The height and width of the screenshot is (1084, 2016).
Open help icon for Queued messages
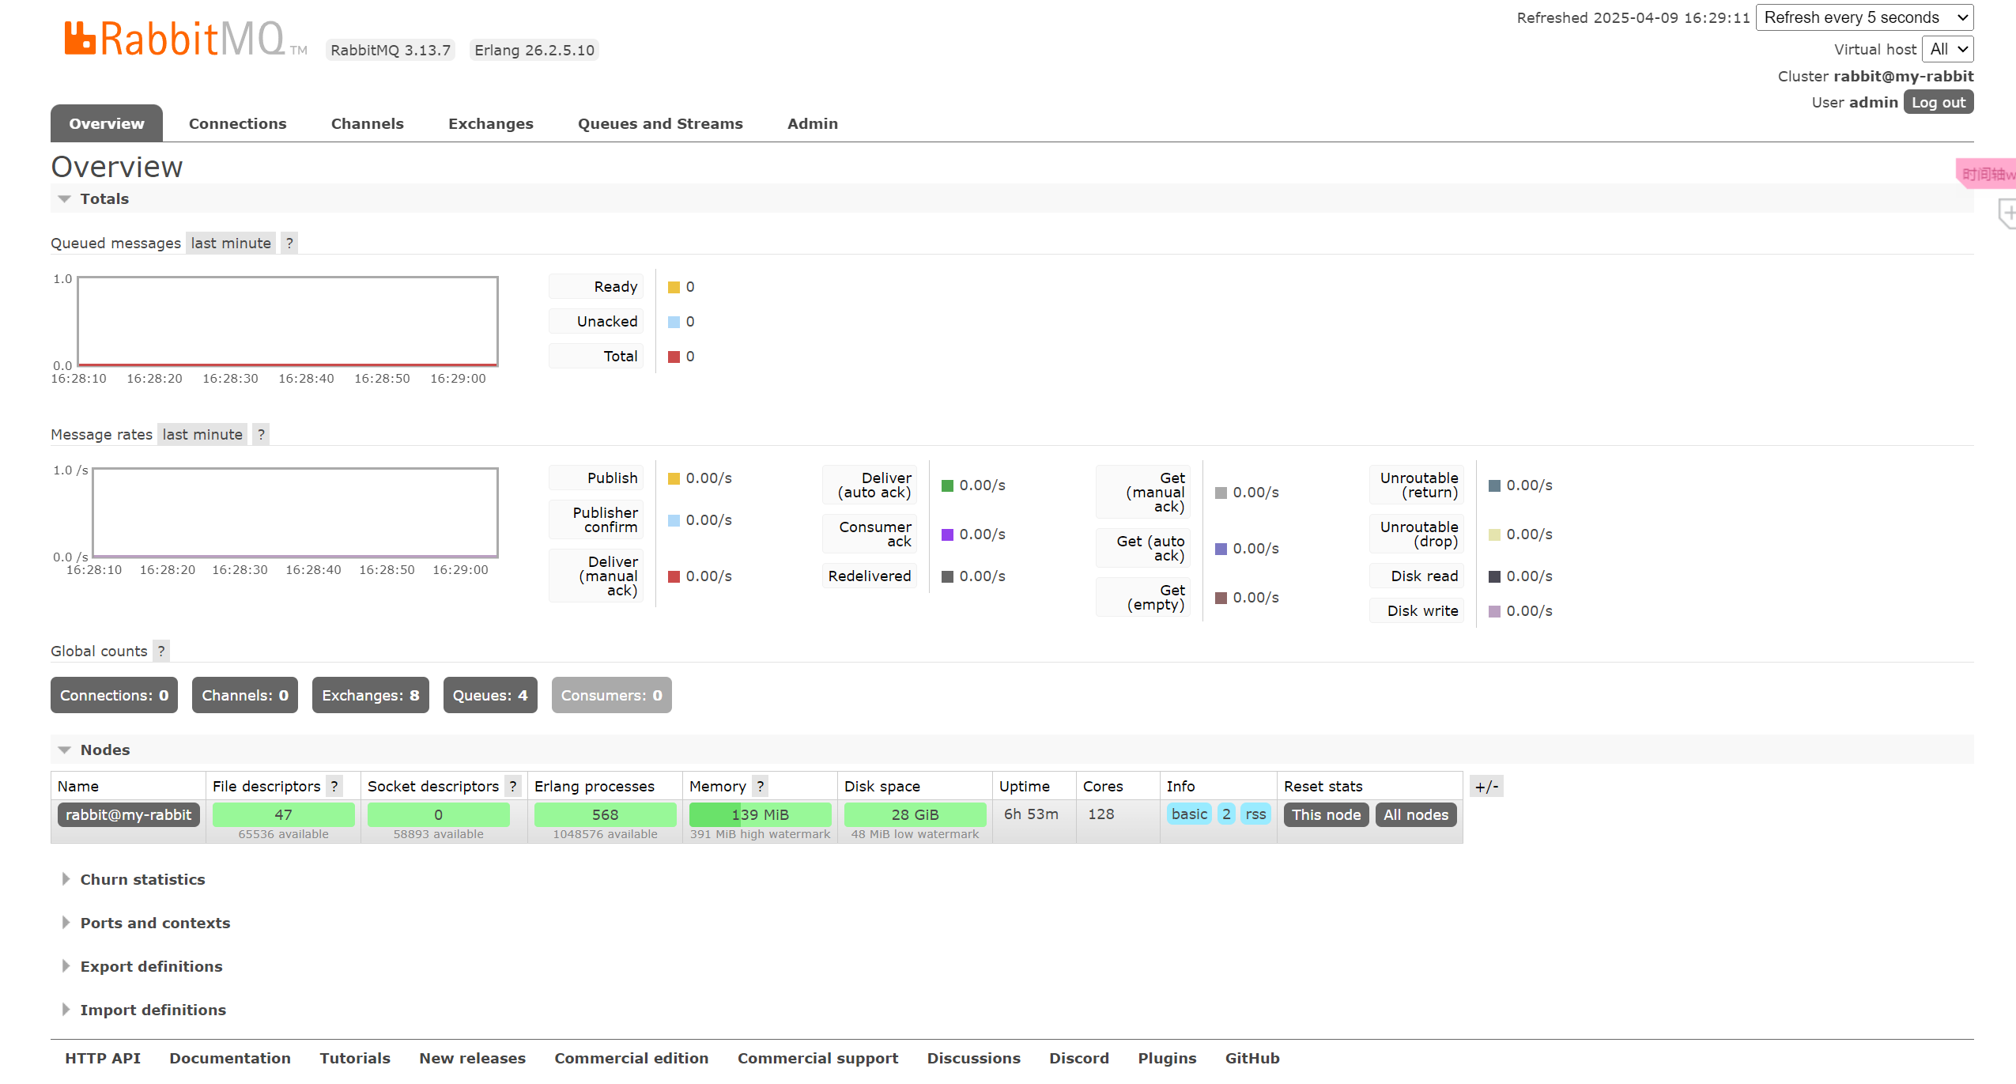coord(289,244)
